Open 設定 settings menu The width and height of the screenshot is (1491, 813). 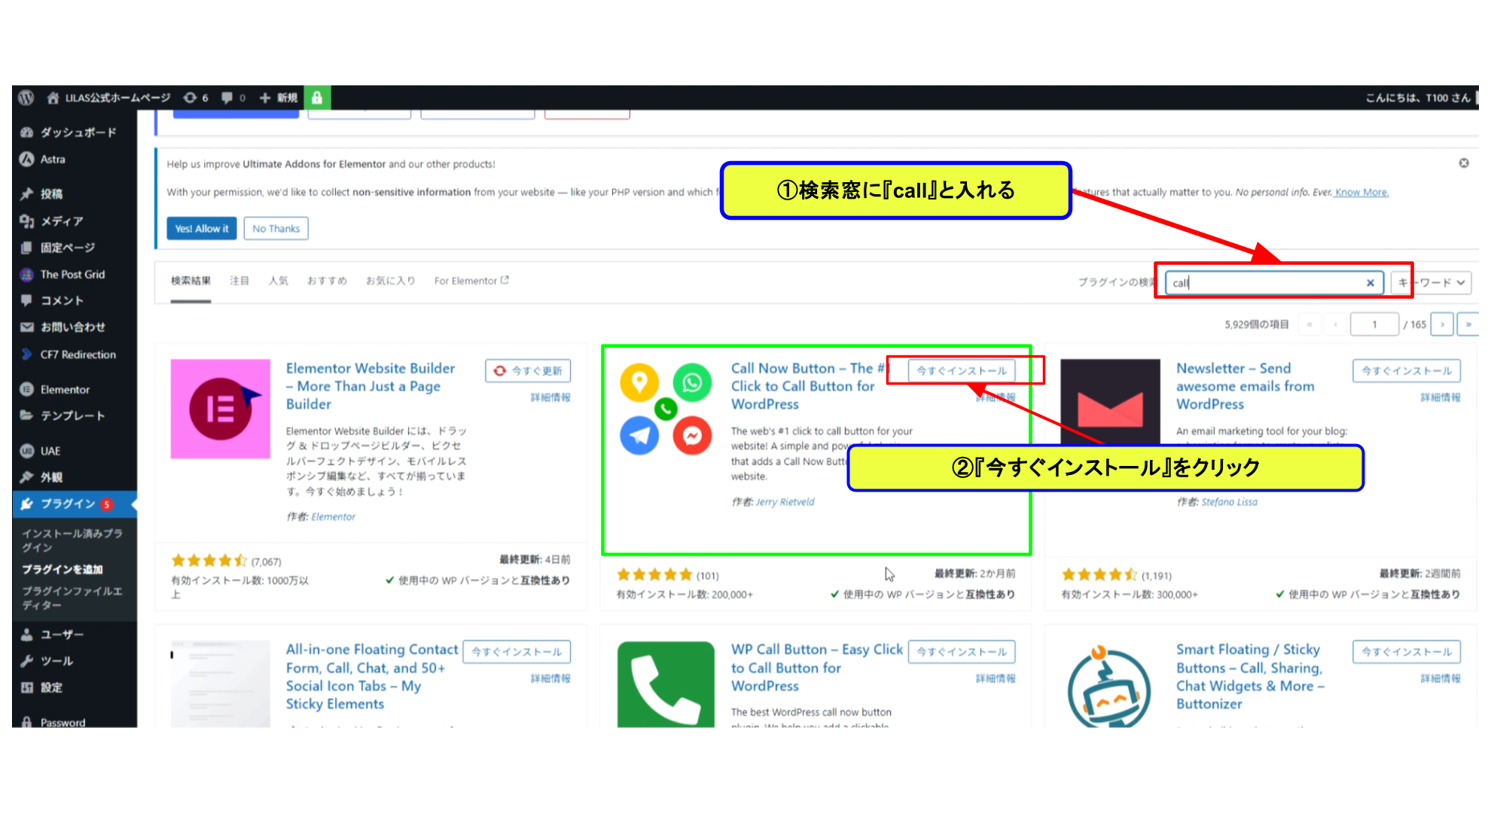click(x=75, y=687)
